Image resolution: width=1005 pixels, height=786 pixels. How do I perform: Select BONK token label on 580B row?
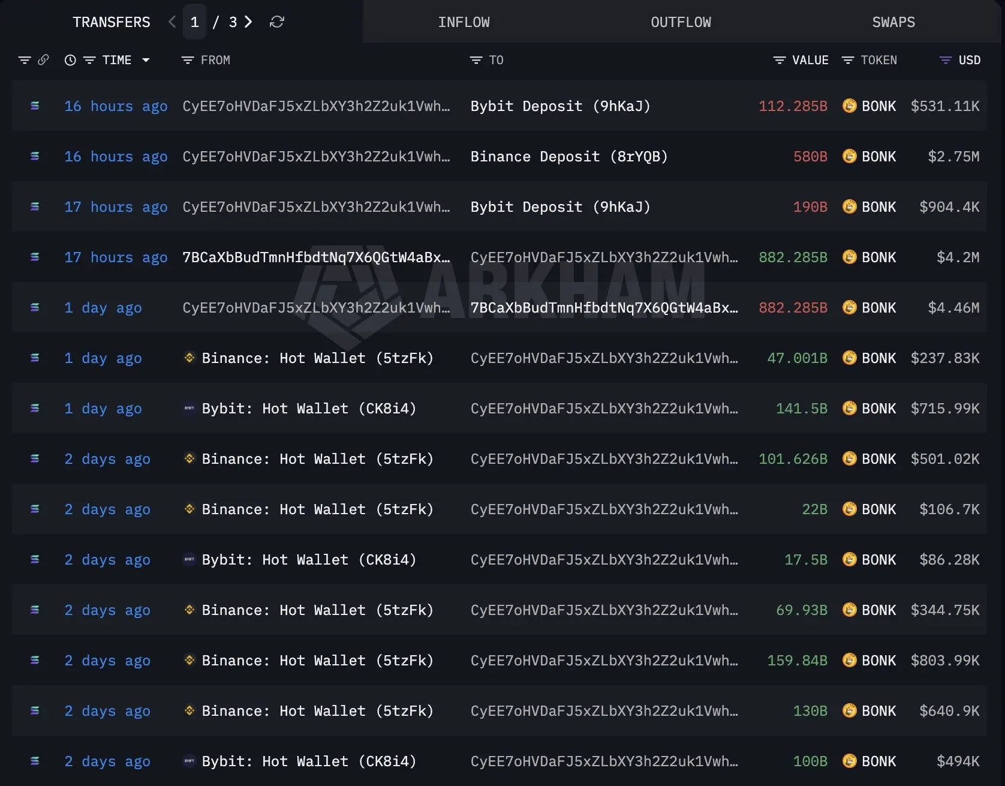pos(878,157)
